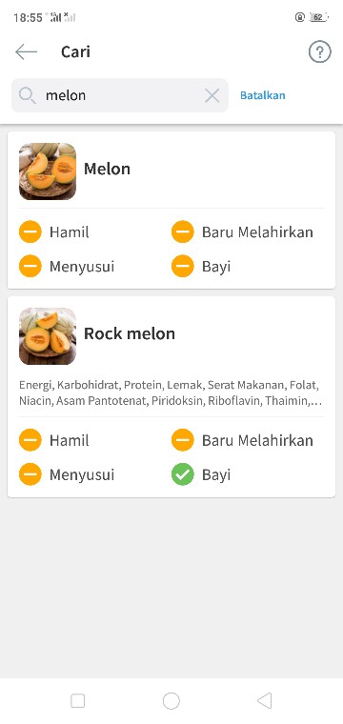
Task: Select the Melon result title
Action: pyautogui.click(x=107, y=169)
